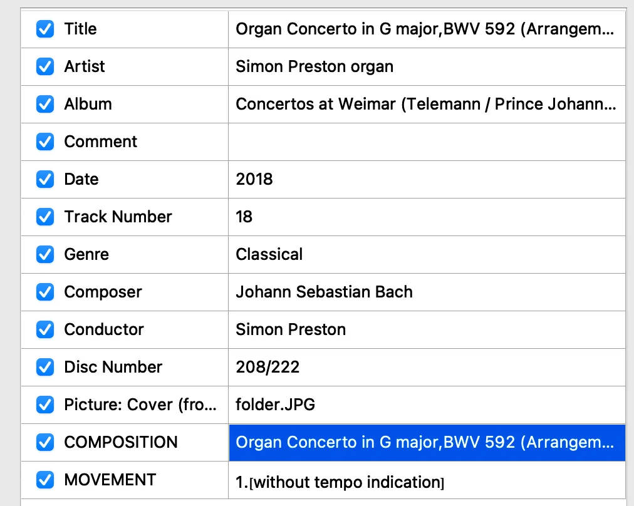Toggle the Date field checkbox
This screenshot has height=506, width=634.
(45, 179)
